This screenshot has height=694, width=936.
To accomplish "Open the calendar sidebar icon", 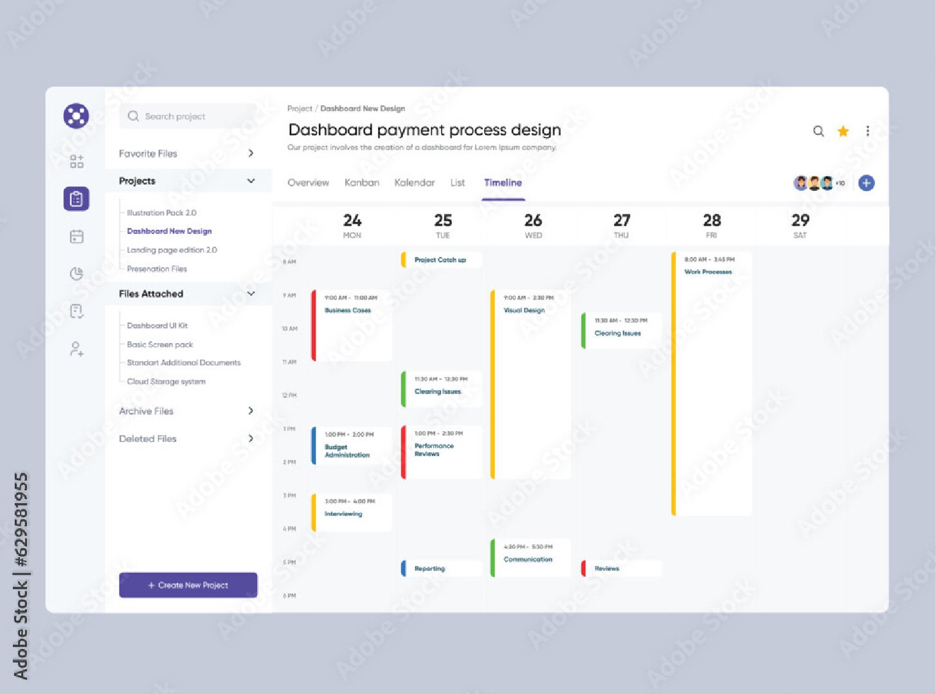I will point(76,236).
